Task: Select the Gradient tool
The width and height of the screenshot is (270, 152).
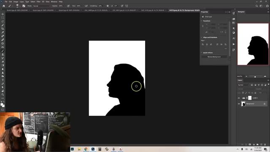Action: coord(3,65)
